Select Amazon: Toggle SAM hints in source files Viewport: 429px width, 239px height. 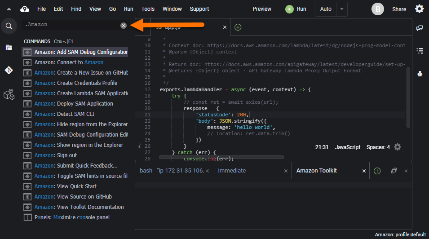tap(75, 176)
